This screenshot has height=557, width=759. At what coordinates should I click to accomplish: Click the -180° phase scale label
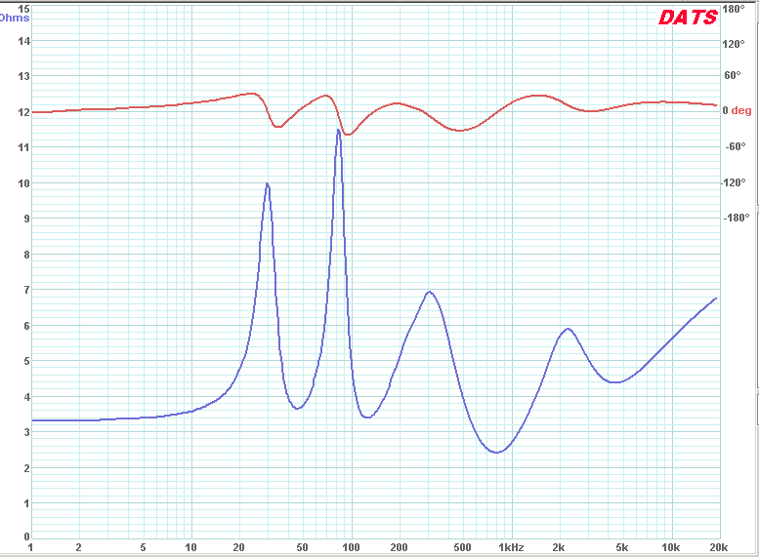tap(736, 218)
